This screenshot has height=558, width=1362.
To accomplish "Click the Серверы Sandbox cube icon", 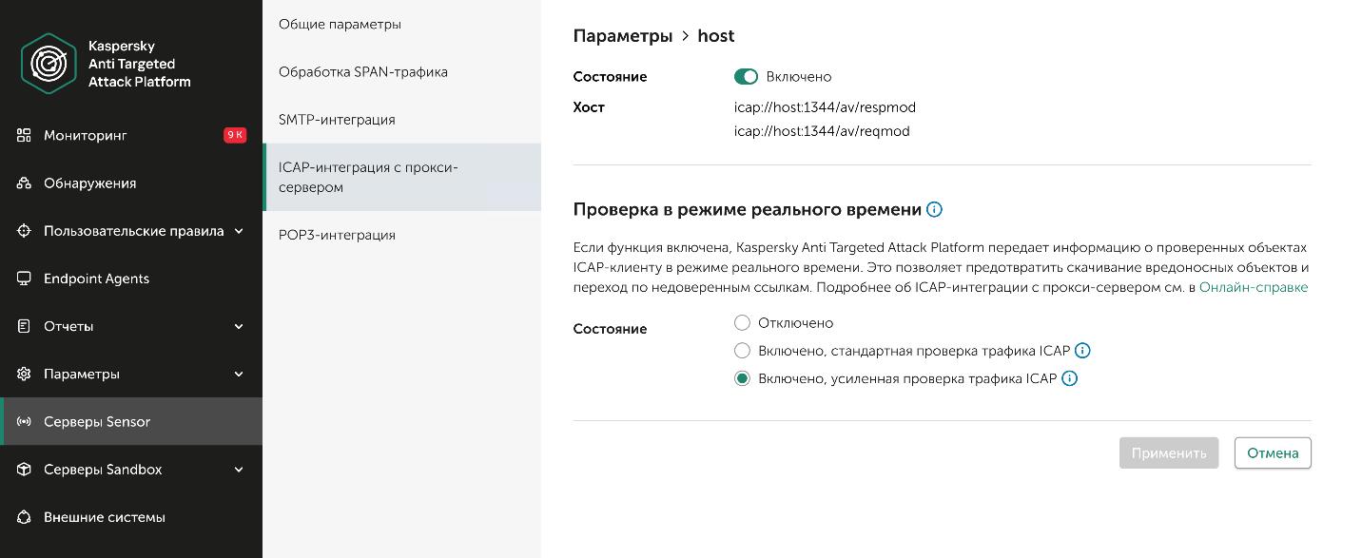I will pos(25,470).
